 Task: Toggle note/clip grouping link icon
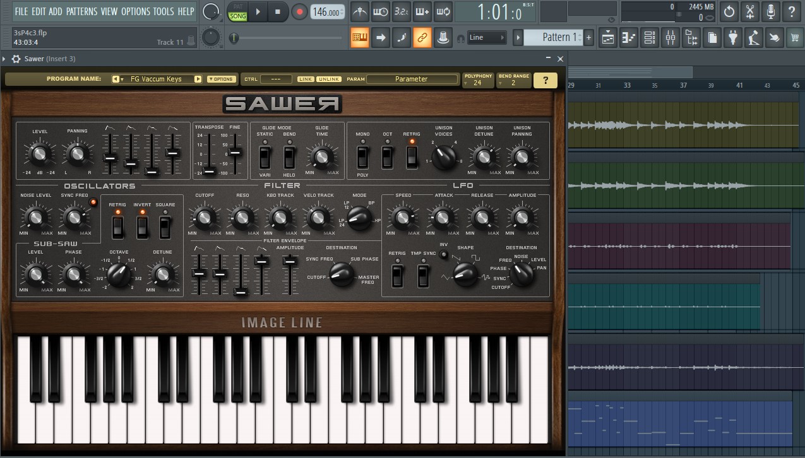tap(422, 38)
